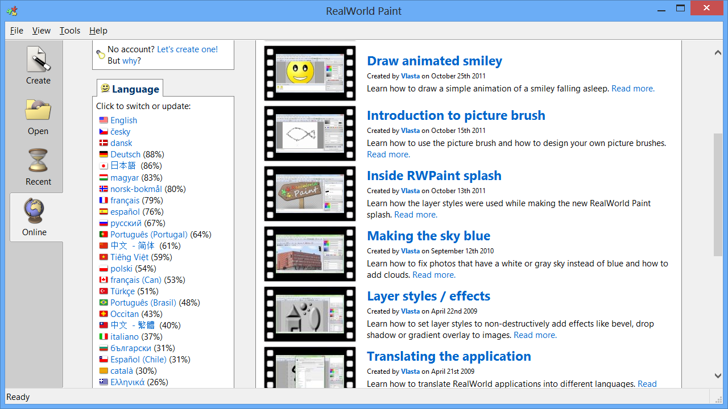This screenshot has height=409, width=728.
Task: Click the Norwegian flag beside norsk-bokmål
Action: [104, 189]
